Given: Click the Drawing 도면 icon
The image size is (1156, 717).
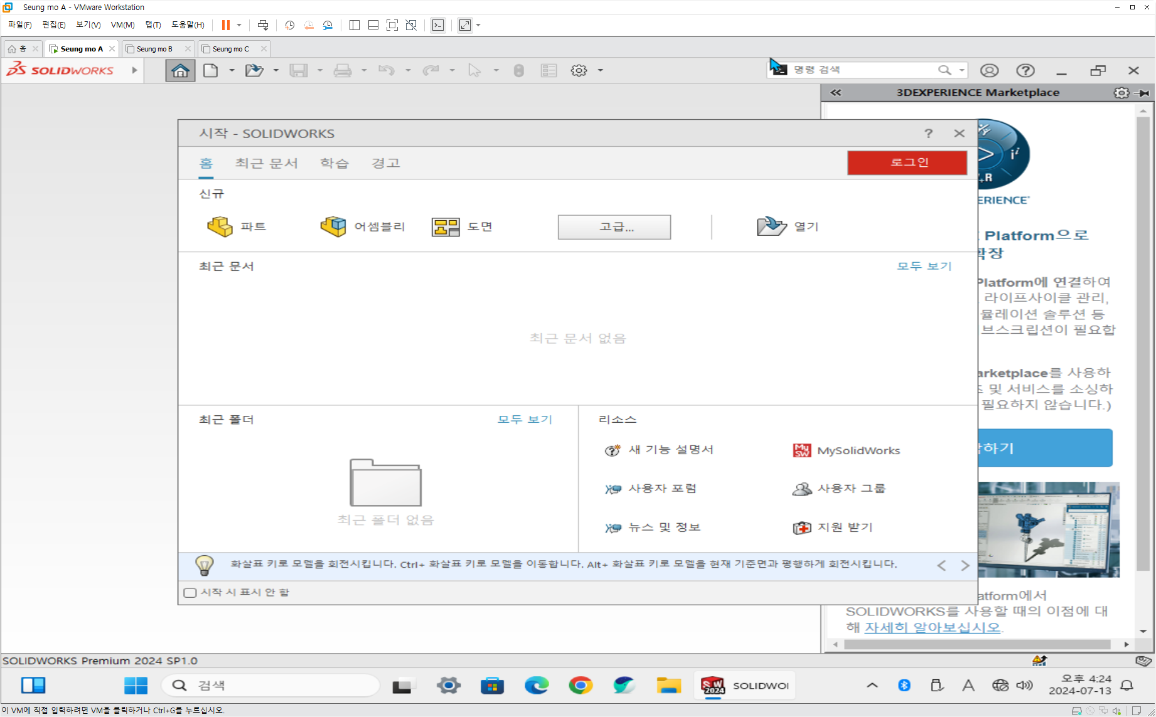Looking at the screenshot, I should click(x=446, y=226).
